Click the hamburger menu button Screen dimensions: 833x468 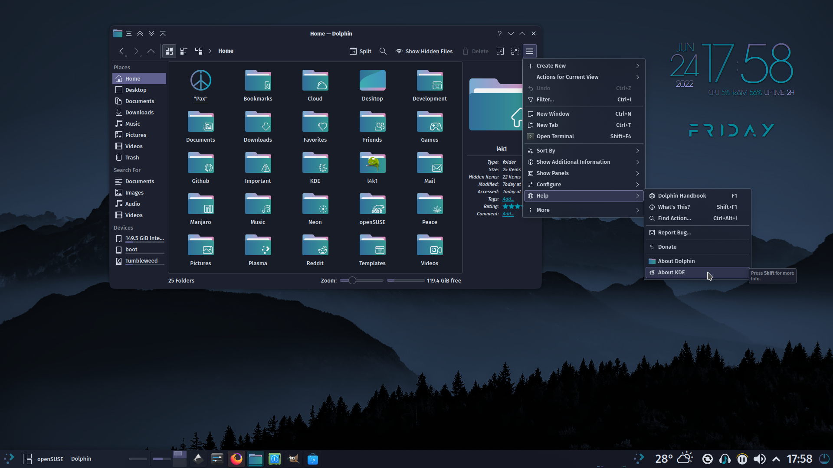(530, 51)
